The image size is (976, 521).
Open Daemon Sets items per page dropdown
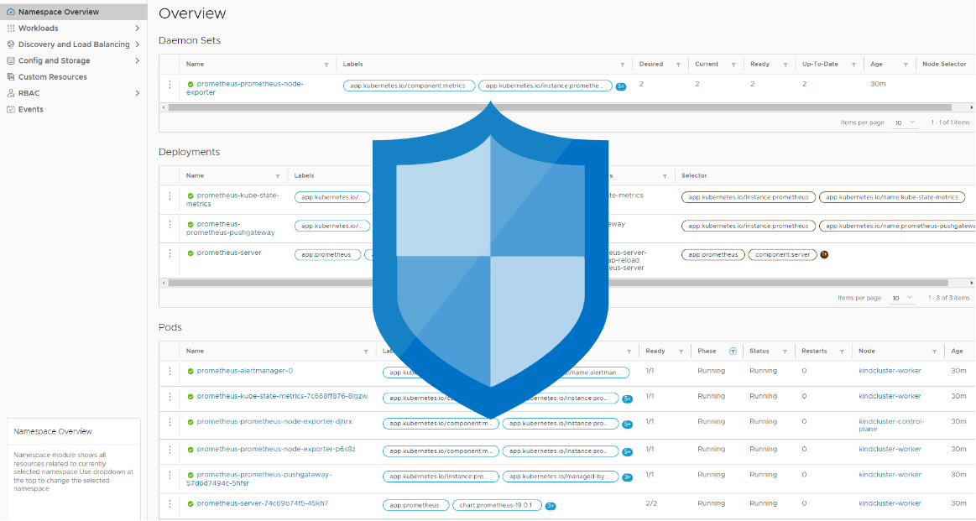pos(905,122)
